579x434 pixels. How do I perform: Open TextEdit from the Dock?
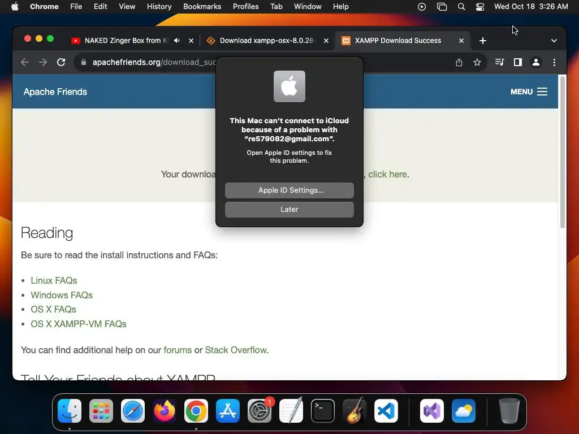pos(291,411)
